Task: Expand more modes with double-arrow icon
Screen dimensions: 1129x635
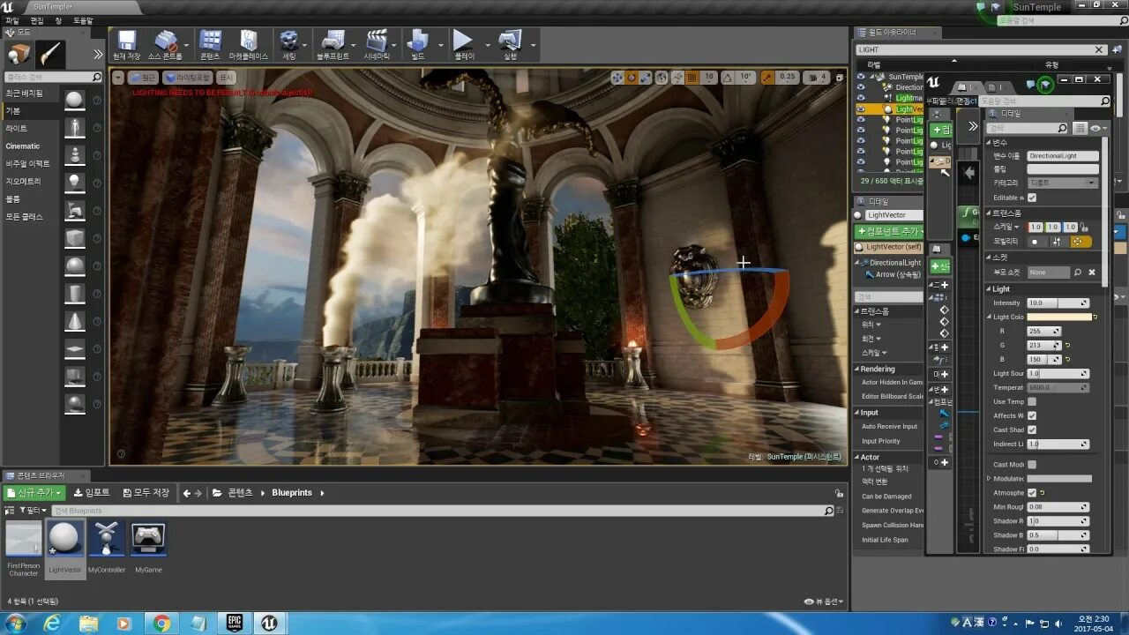Action: (98, 55)
